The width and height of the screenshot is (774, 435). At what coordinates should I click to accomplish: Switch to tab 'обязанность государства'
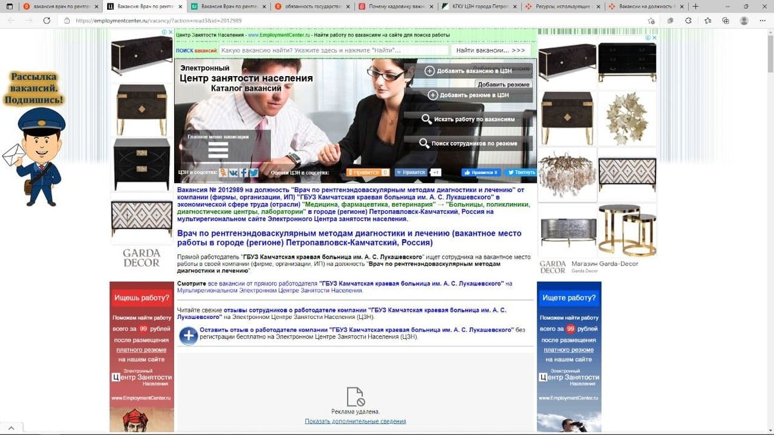(x=313, y=6)
